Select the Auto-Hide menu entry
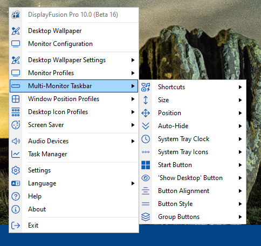 click(193, 126)
